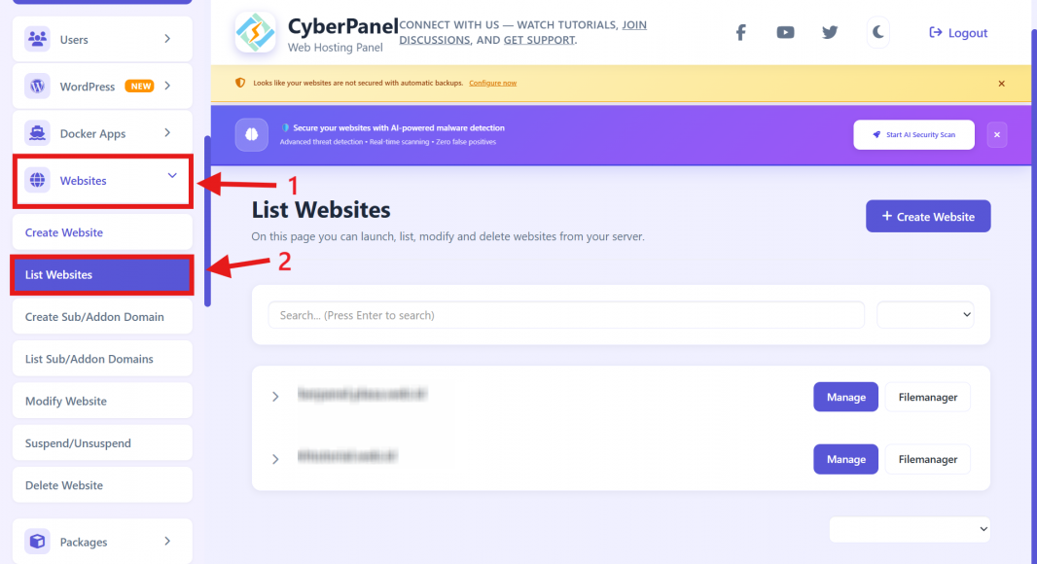Image resolution: width=1037 pixels, height=564 pixels.
Task: Toggle dark mode with the moon icon
Action: click(877, 32)
